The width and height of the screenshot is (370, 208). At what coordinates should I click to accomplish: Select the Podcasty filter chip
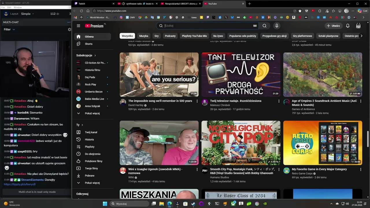click(170, 36)
